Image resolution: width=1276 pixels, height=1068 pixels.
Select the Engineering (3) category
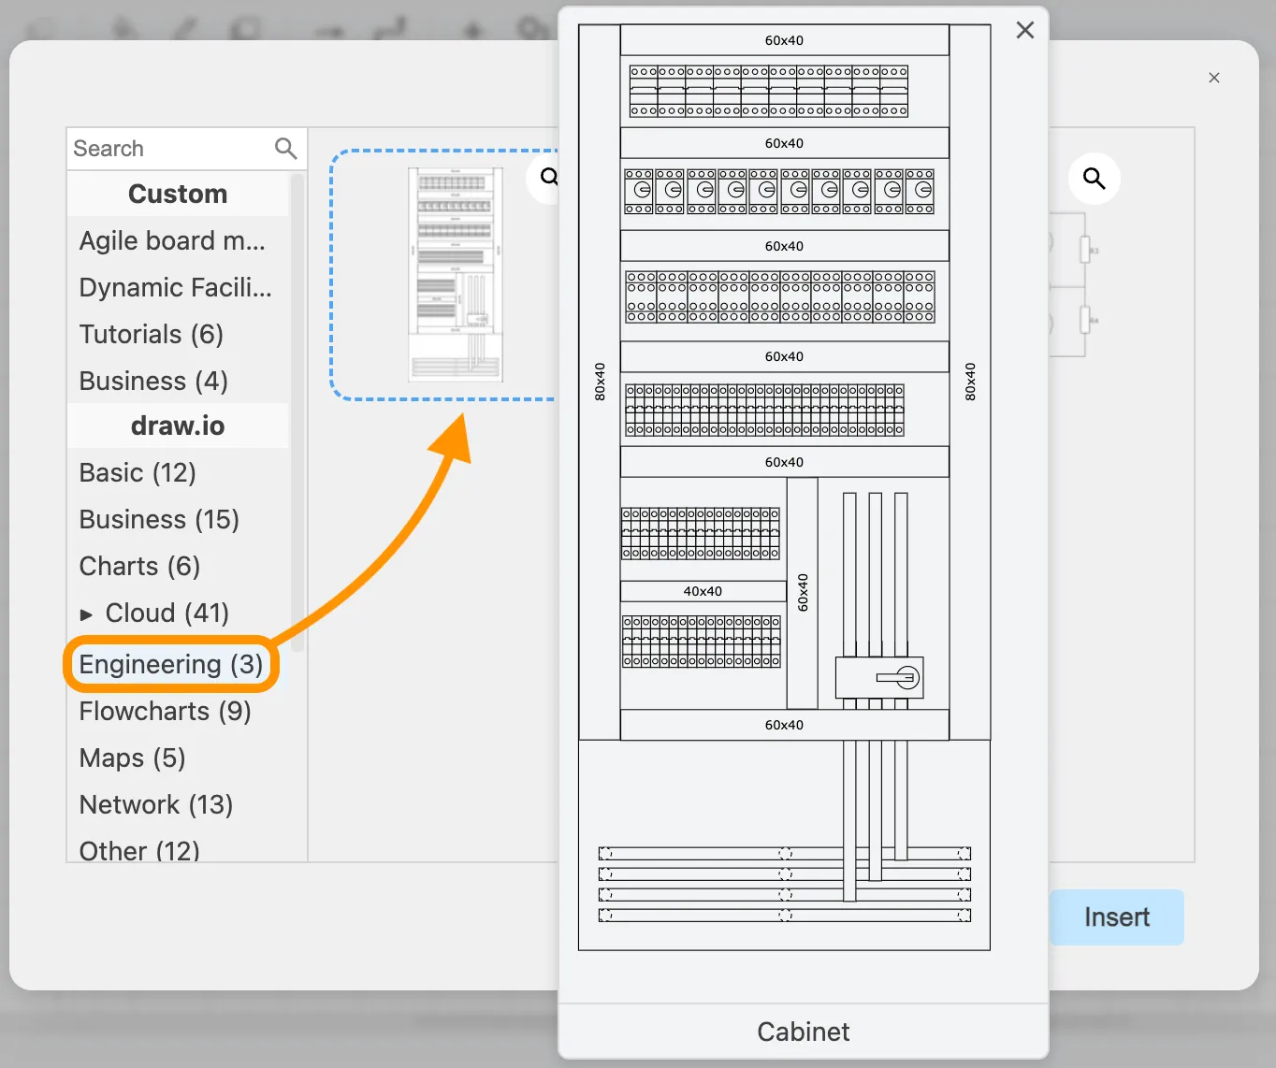tap(171, 664)
